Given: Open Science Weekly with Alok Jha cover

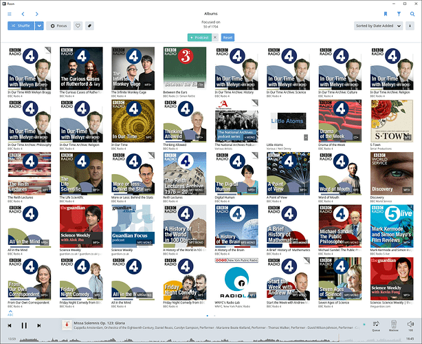Looking at the screenshot, I should [81, 226].
